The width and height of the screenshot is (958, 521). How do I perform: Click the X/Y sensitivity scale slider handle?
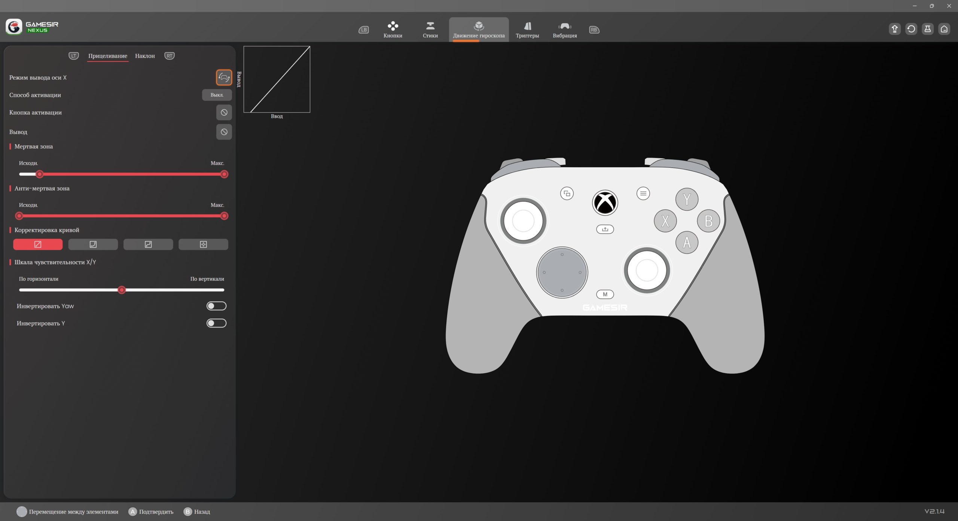(122, 290)
